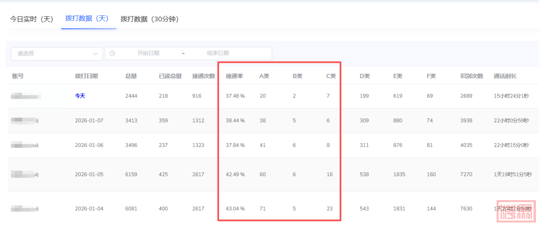
Task: Click the 账号 column header
Action: pos(18,76)
